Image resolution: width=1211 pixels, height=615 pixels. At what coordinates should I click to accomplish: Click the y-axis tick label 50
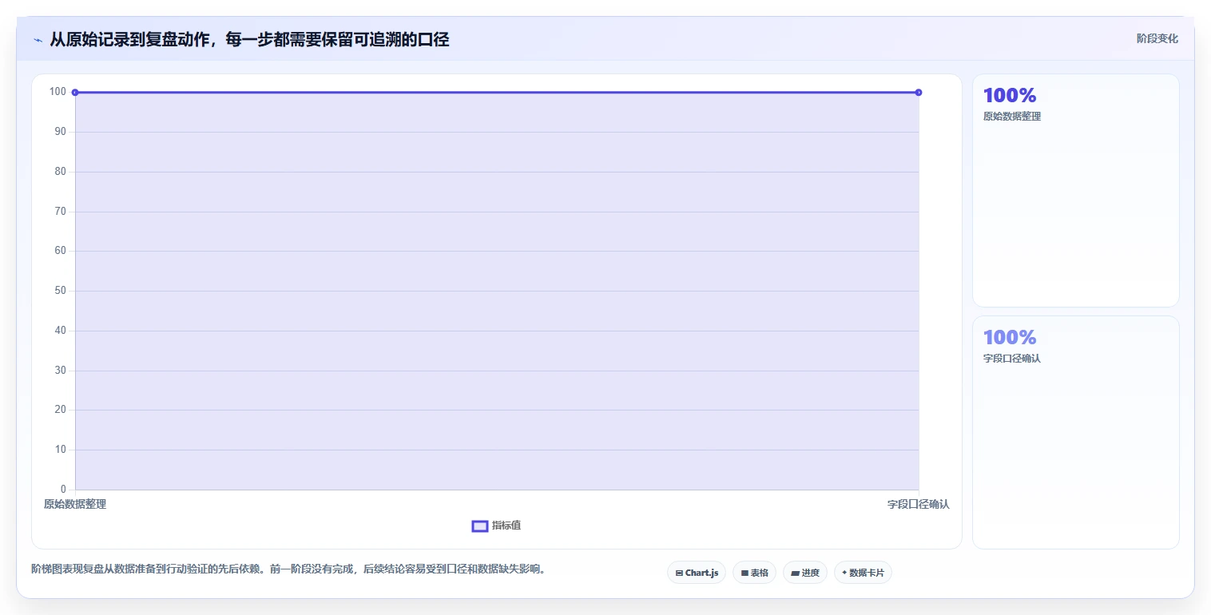click(60, 291)
